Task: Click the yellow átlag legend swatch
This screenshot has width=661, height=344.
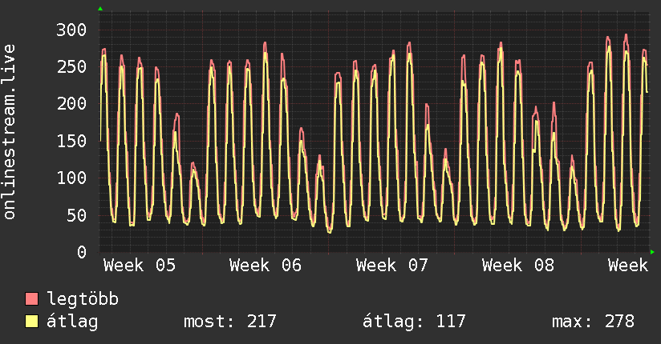Action: [32, 322]
